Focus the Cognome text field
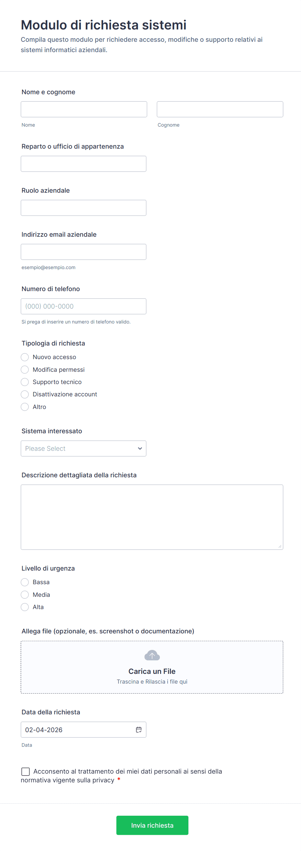 [x=220, y=109]
